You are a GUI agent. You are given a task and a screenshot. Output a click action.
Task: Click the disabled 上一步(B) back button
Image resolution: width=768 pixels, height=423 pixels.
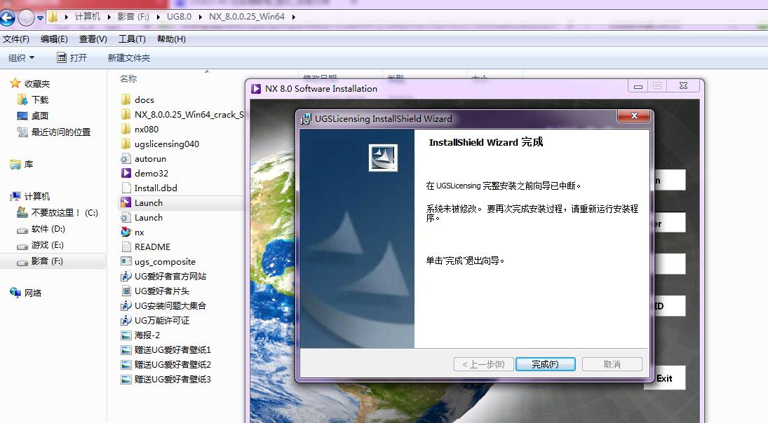tap(483, 364)
